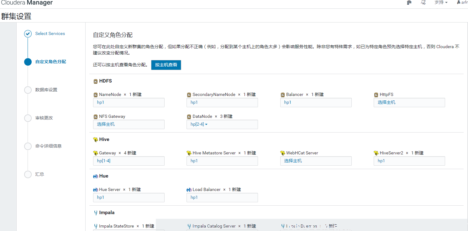This screenshot has width=468, height=231.
Task: Click 选择主机 under HttpFS
Action: tap(409, 103)
